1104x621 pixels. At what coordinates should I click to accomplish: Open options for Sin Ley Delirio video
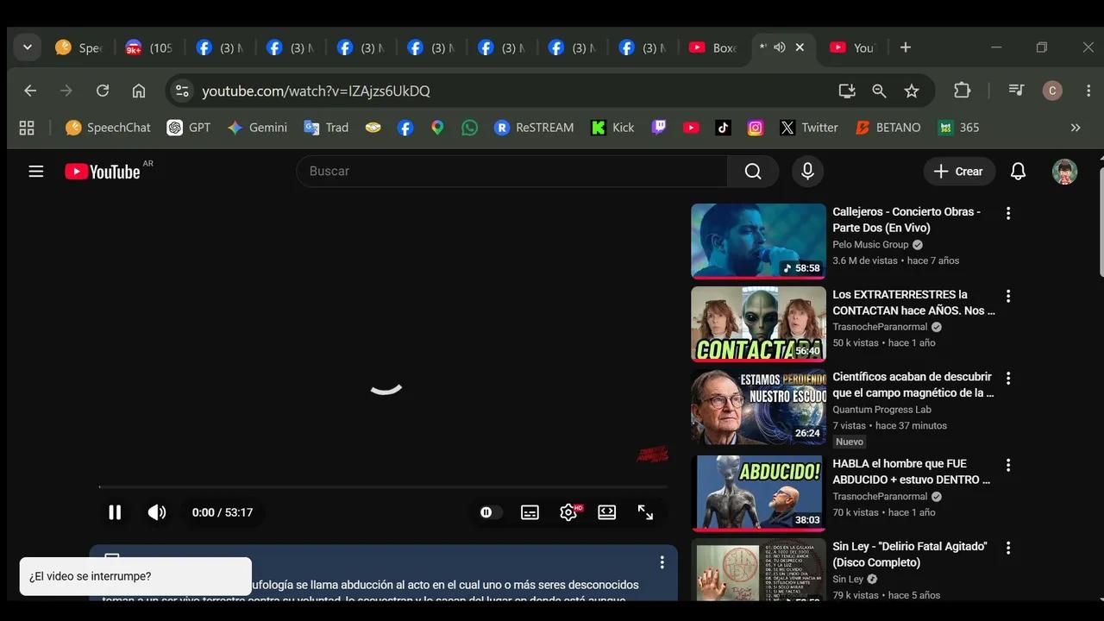click(1007, 548)
